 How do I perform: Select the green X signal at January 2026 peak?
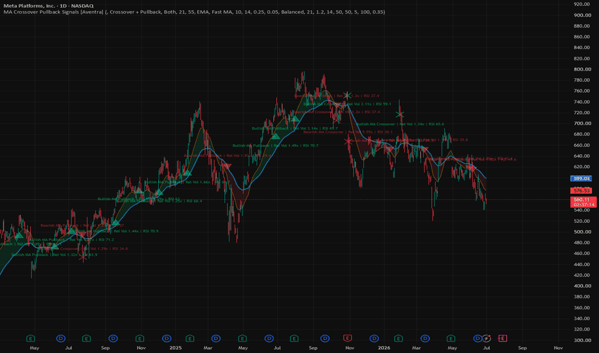click(x=400, y=114)
